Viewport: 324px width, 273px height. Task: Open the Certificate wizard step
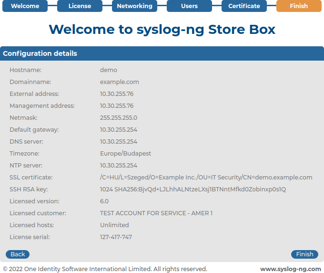(x=244, y=6)
